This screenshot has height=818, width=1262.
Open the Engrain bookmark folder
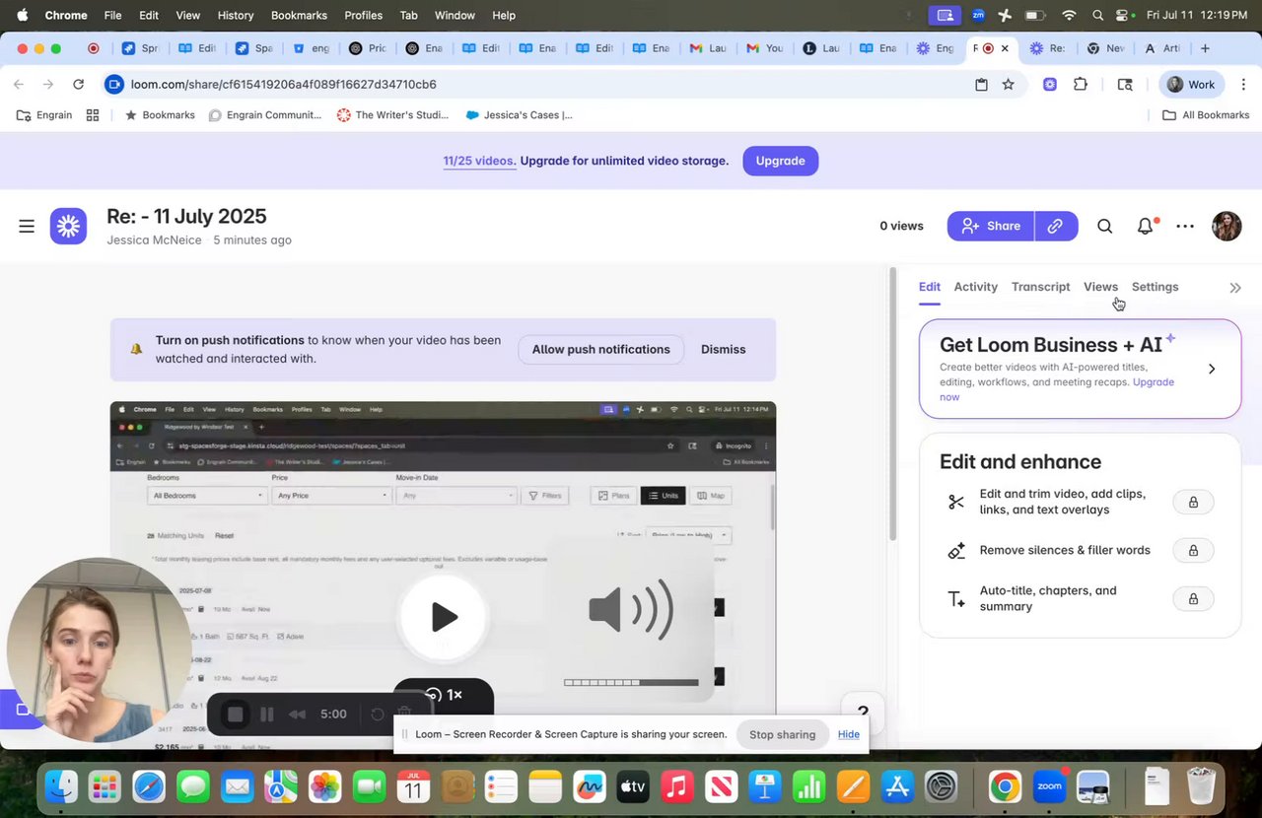[44, 115]
